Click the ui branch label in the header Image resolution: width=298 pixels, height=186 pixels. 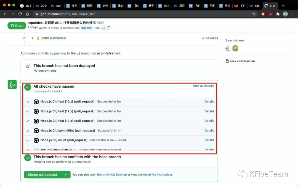click(x=103, y=28)
